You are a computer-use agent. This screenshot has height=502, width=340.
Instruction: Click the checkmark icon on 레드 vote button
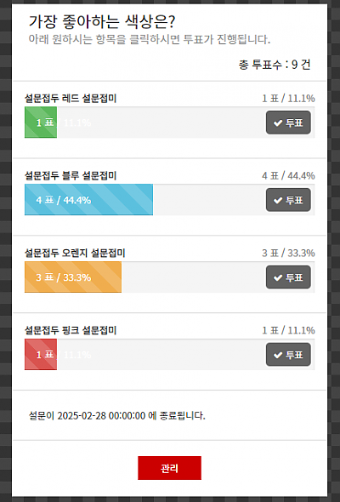pos(278,123)
